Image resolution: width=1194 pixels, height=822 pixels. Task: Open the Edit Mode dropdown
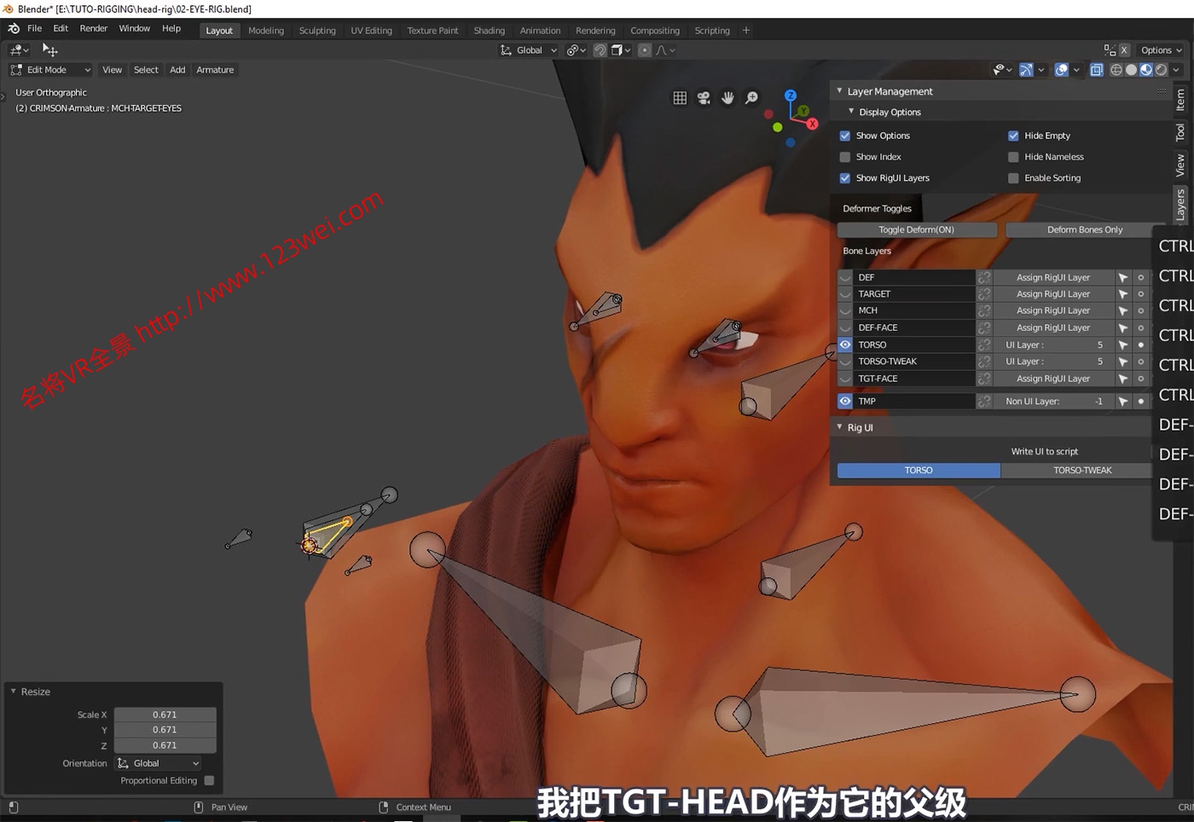click(x=49, y=69)
